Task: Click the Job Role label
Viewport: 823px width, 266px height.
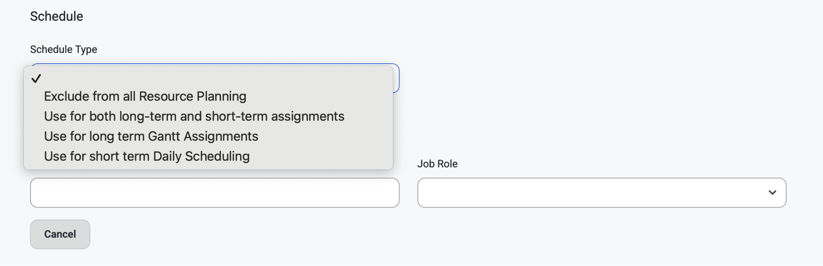Action: click(437, 164)
